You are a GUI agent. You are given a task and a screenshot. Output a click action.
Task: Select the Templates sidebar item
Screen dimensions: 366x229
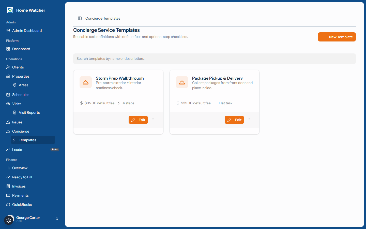(x=33, y=140)
